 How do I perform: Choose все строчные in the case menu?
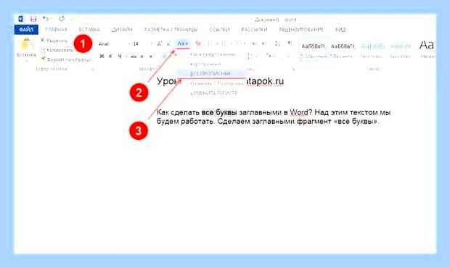pos(205,64)
